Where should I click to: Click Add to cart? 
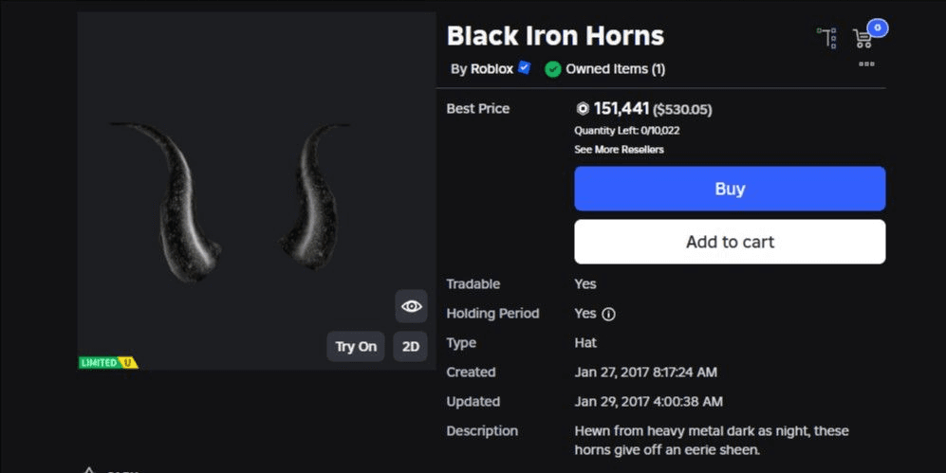coord(730,242)
